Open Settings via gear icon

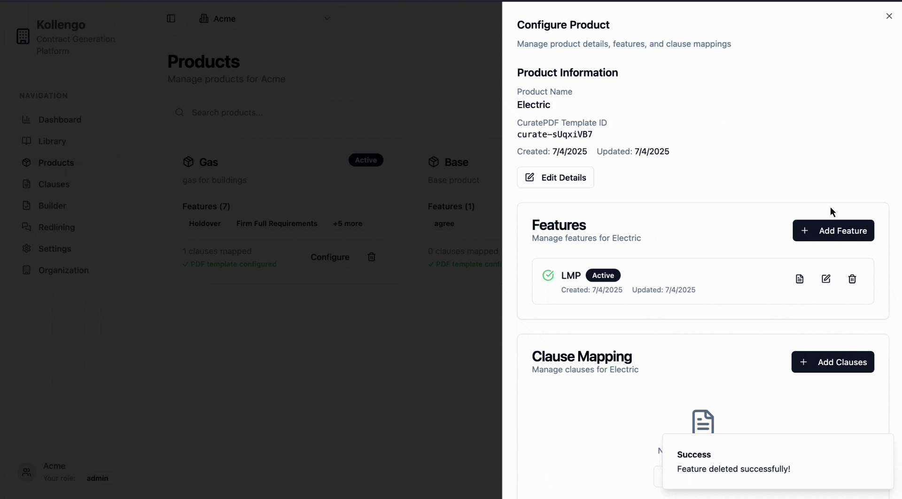pos(55,249)
